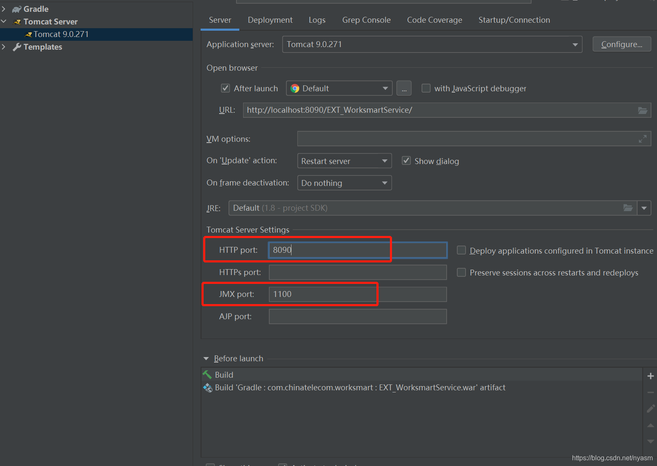
Task: Click minus icon to remove before-launch task
Action: pos(650,392)
